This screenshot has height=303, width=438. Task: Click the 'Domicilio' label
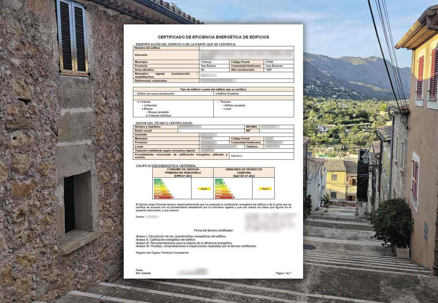[x=141, y=135]
